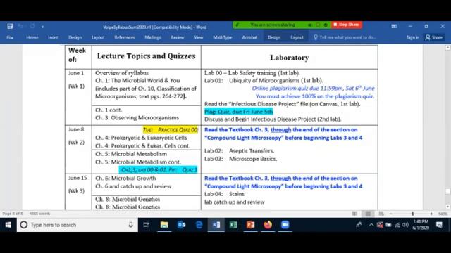Click Sign in link

pos(413,37)
